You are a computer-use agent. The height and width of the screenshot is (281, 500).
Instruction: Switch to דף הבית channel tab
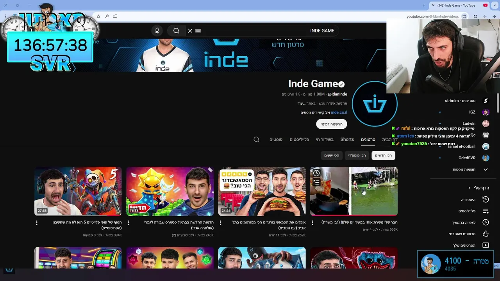click(x=389, y=139)
